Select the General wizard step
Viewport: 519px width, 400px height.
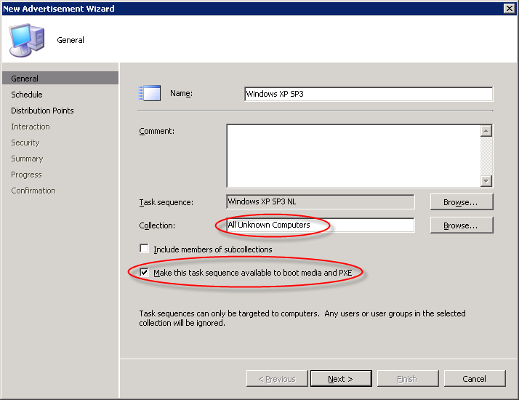(60, 78)
